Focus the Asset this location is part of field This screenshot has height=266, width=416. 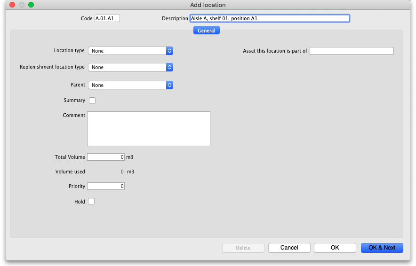pos(352,51)
